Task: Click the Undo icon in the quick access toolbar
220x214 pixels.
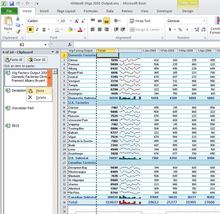Action: coord(18,3)
